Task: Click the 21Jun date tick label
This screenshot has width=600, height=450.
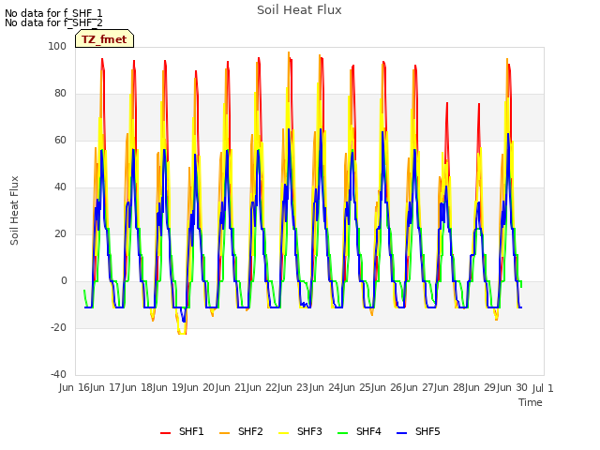Action: 247,387
